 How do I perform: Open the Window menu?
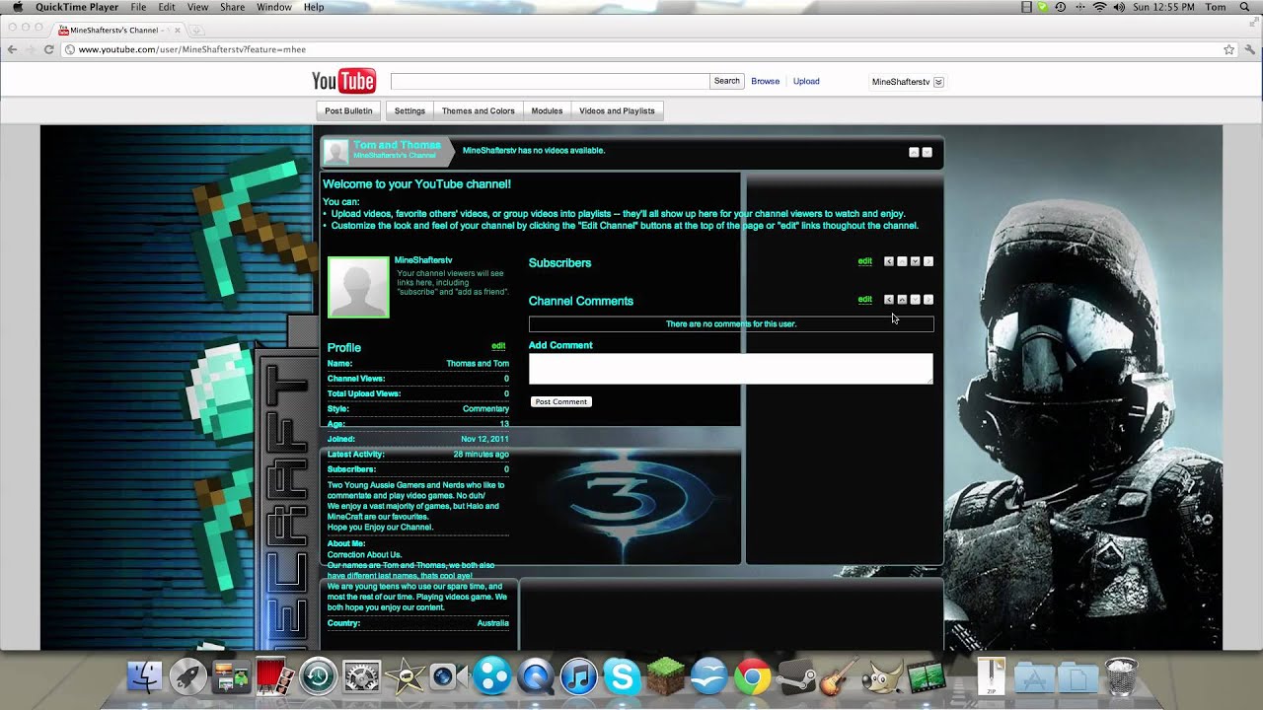[x=273, y=7]
